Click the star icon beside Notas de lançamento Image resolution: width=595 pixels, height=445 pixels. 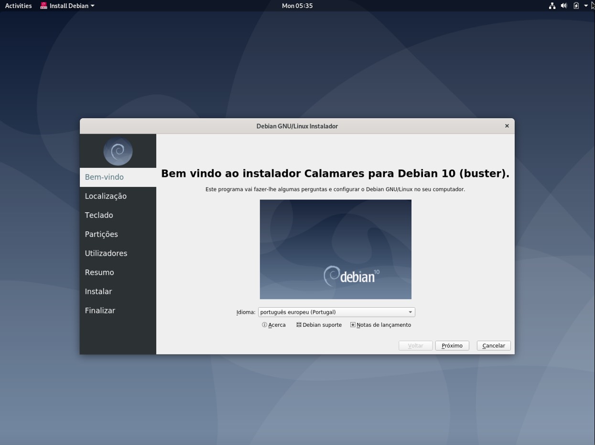point(352,324)
